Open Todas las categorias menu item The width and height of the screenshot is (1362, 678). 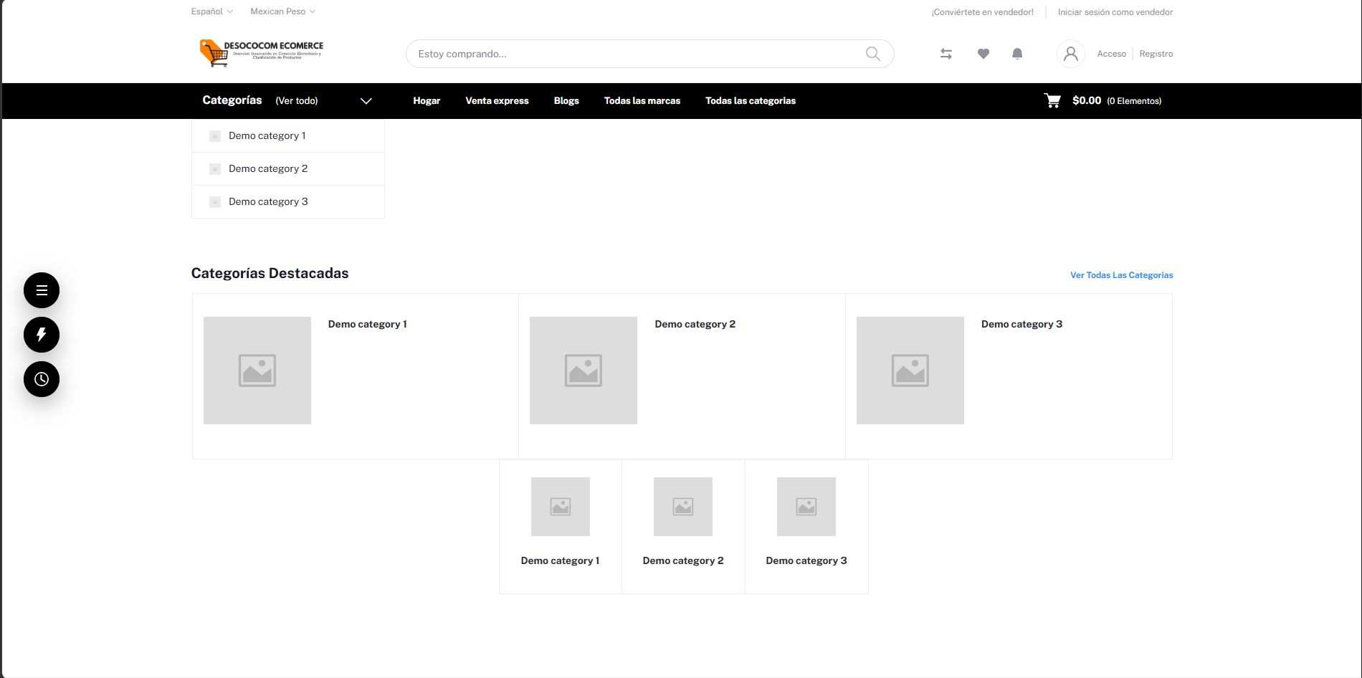[751, 101]
